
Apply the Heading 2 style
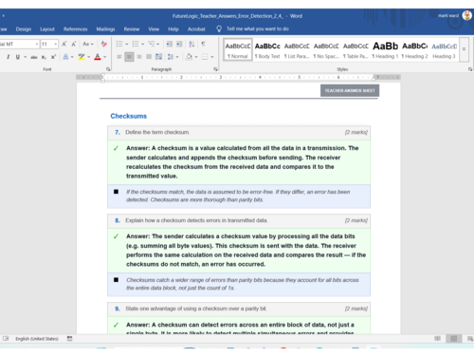[414, 49]
